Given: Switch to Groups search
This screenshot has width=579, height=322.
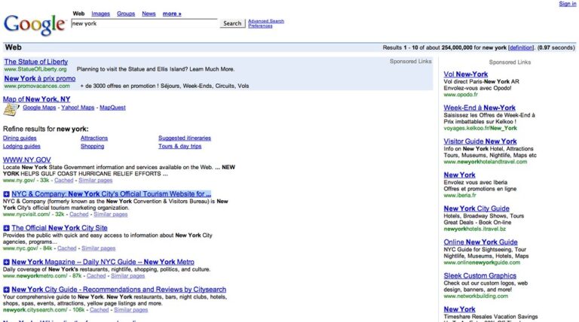Looking at the screenshot, I should point(126,14).
